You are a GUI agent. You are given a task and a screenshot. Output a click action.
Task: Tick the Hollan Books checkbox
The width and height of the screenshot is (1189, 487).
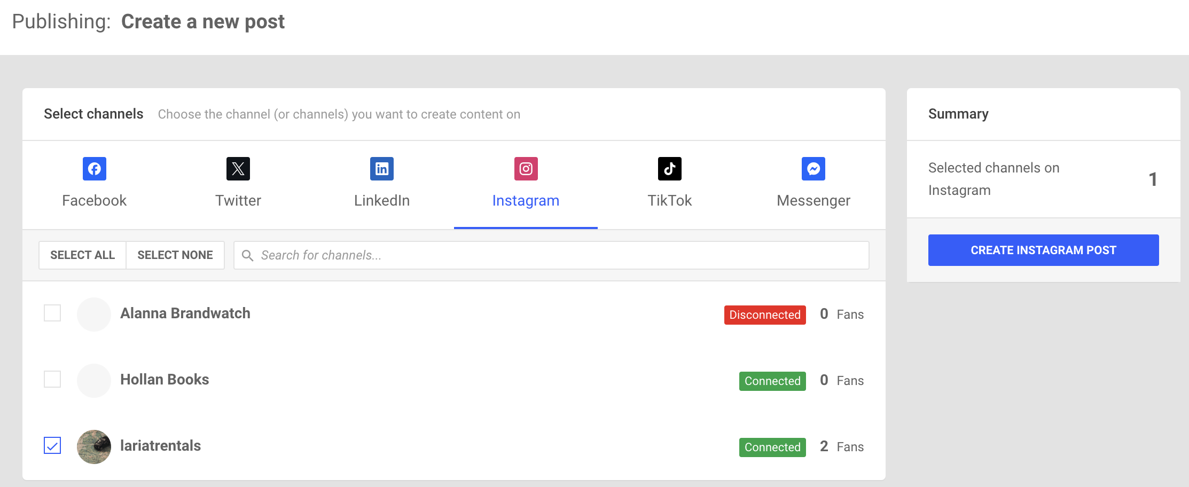click(x=52, y=379)
